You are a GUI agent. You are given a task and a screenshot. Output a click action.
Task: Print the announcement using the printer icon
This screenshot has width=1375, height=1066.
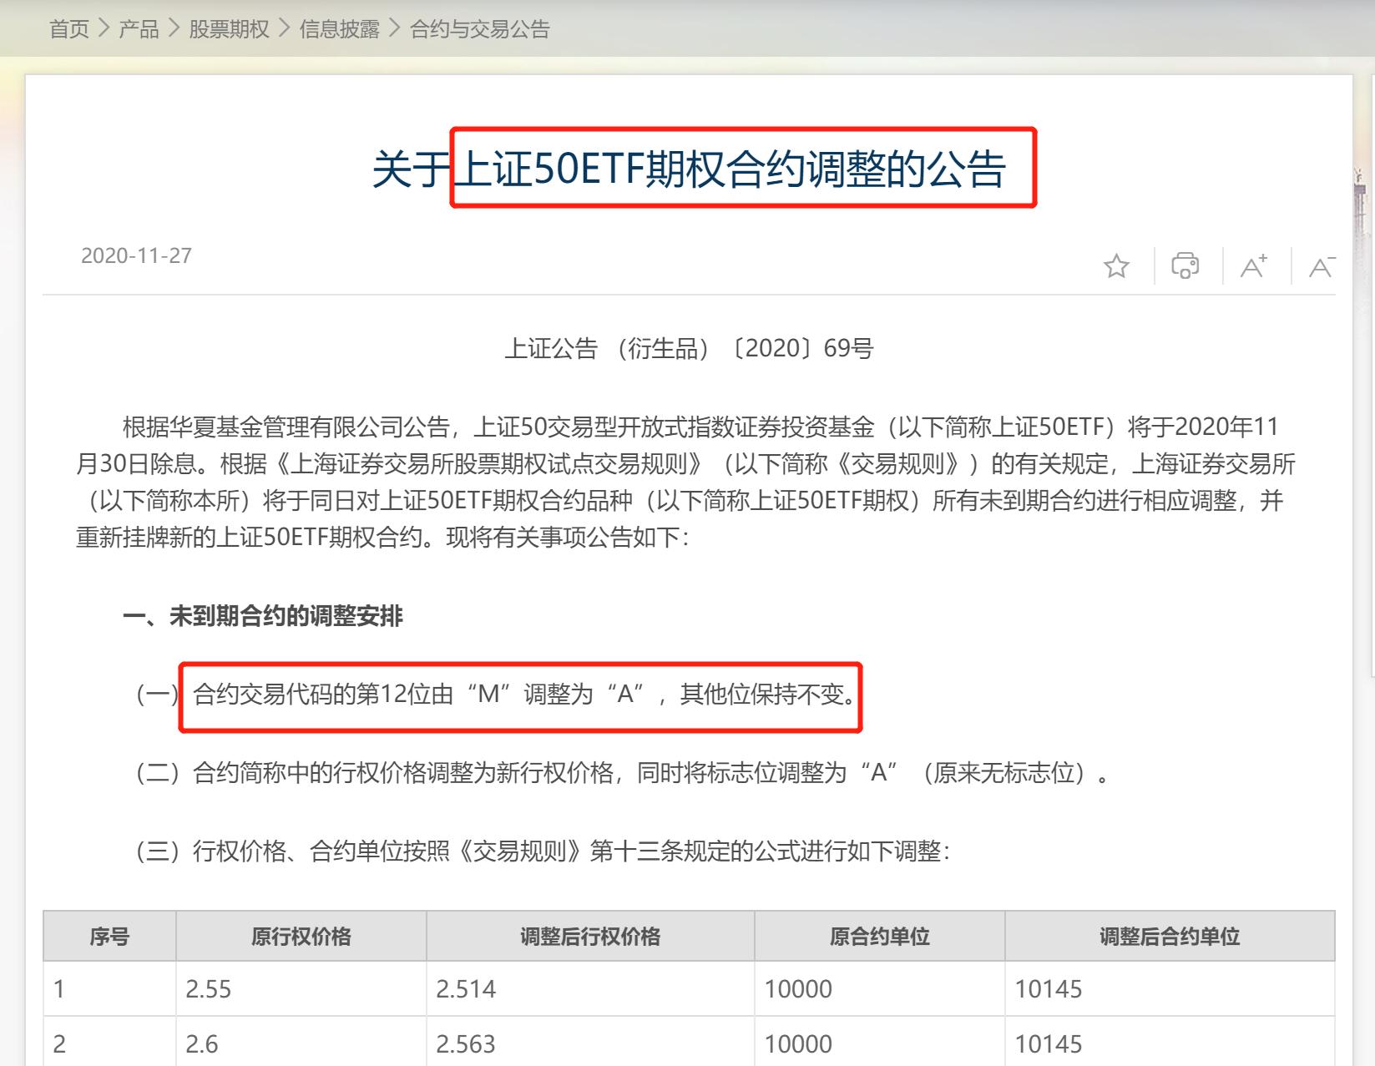[1185, 265]
